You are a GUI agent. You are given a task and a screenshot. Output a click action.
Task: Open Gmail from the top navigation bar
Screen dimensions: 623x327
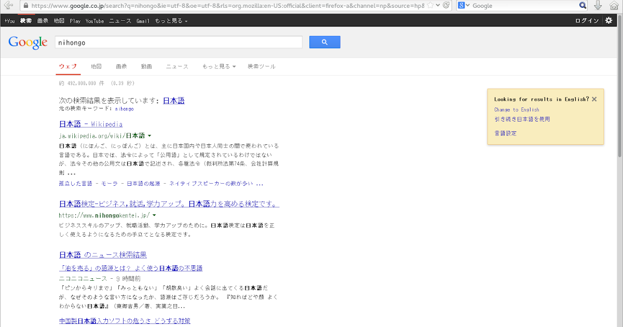coord(143,21)
